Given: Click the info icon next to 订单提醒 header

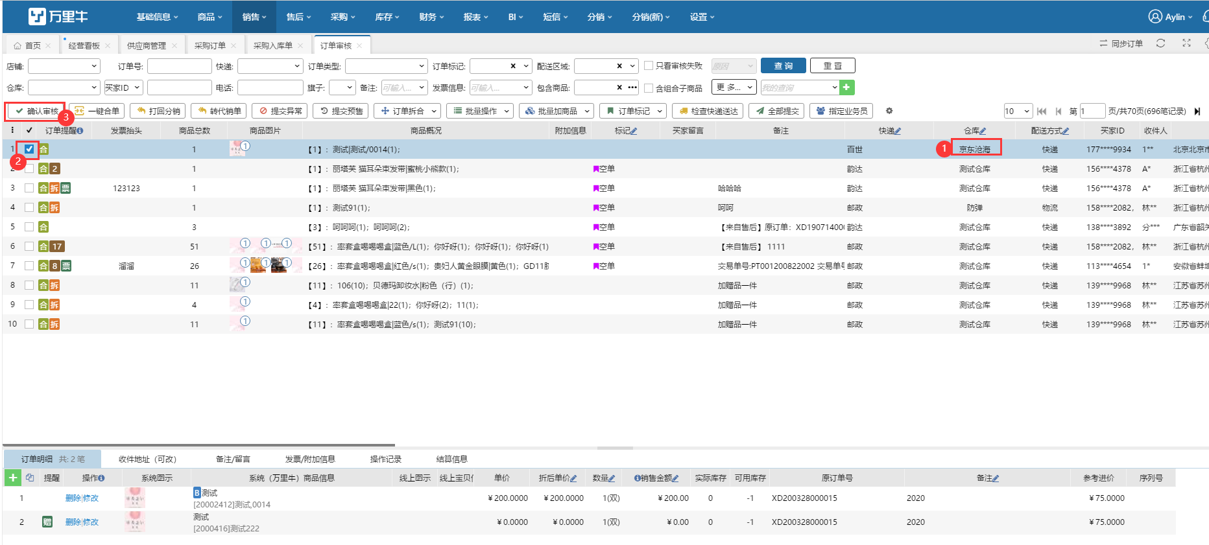Looking at the screenshot, I should click(80, 131).
